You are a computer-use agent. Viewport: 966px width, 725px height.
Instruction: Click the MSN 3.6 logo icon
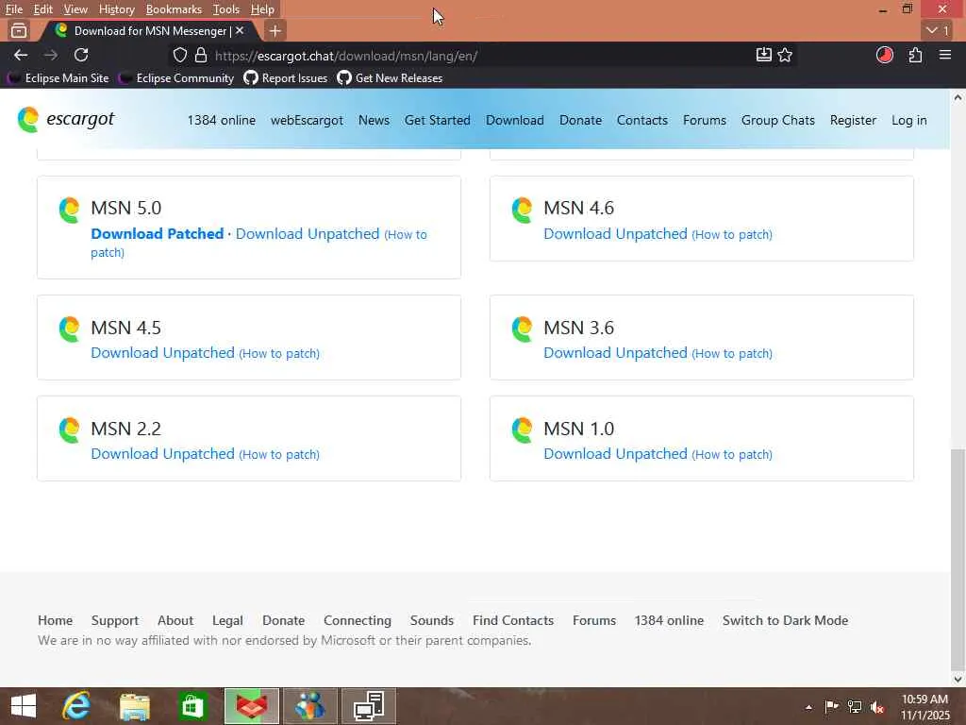pyautogui.click(x=522, y=329)
